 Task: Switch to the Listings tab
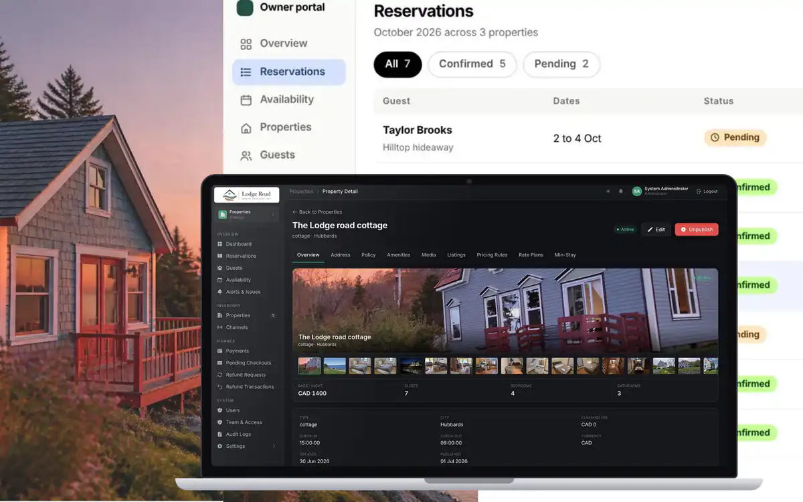456,255
